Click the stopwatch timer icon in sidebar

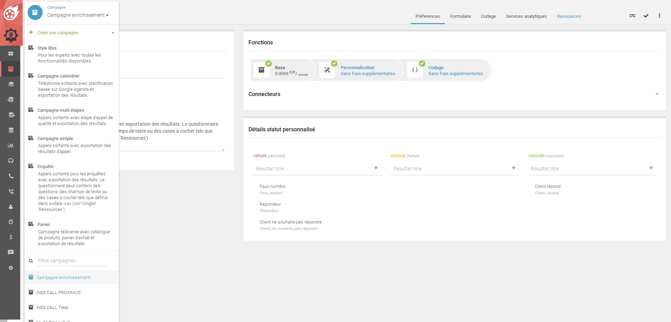point(11,222)
